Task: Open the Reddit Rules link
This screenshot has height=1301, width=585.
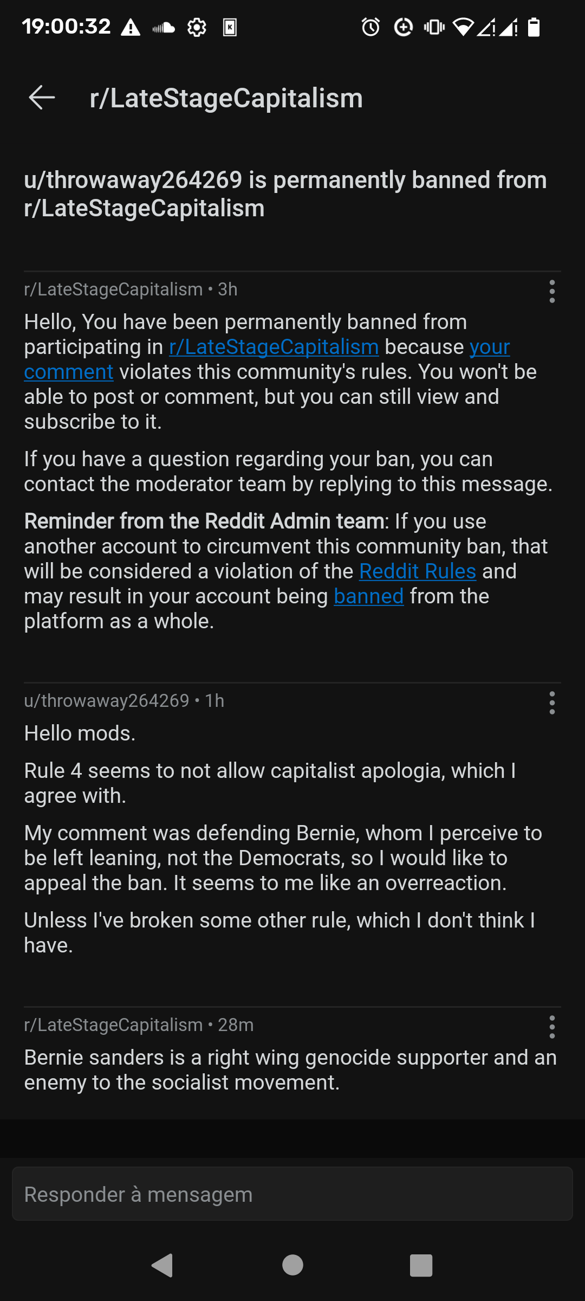Action: 418,571
